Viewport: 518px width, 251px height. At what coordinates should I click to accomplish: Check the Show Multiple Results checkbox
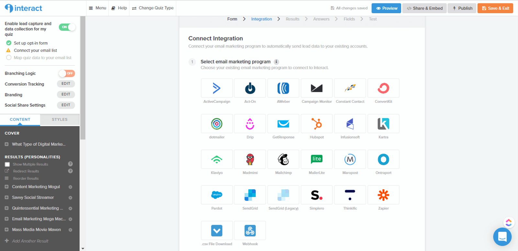[7, 164]
